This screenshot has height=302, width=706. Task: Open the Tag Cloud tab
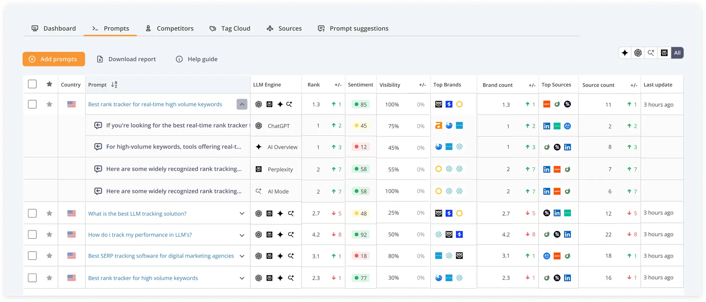[230, 28]
